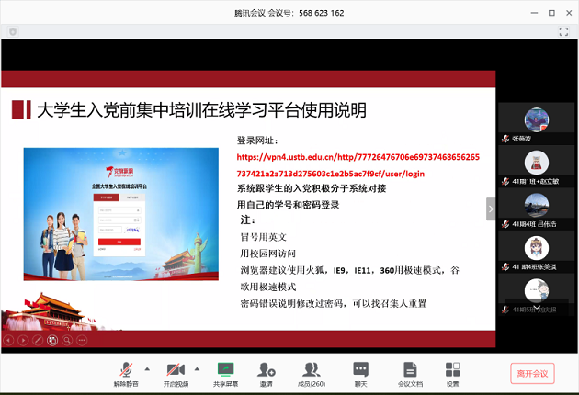Unmute the microphone (解除静音)

[x=124, y=370]
